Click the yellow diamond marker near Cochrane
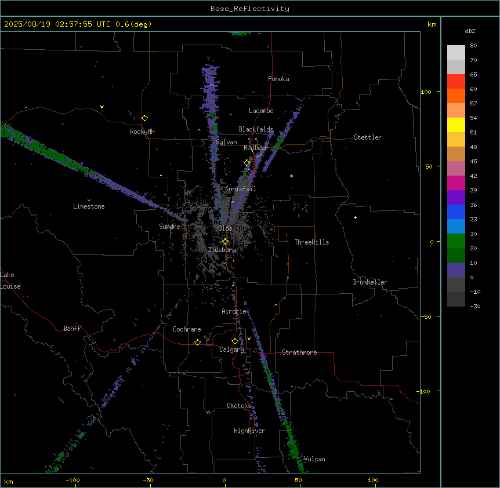 tap(197, 343)
